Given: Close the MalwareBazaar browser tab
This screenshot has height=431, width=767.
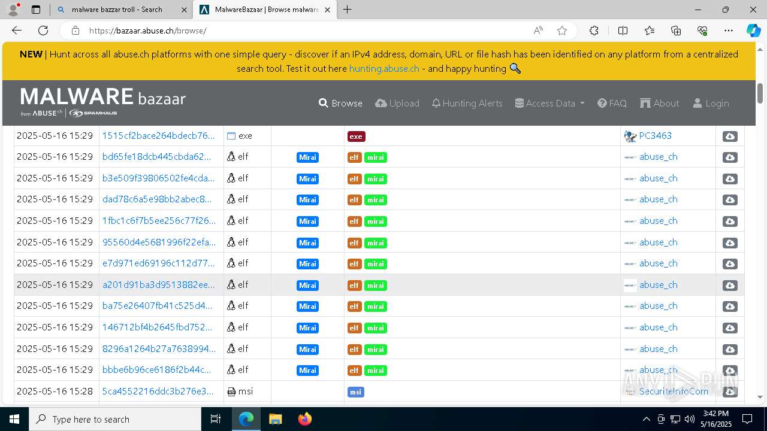Looking at the screenshot, I should click(x=327, y=10).
